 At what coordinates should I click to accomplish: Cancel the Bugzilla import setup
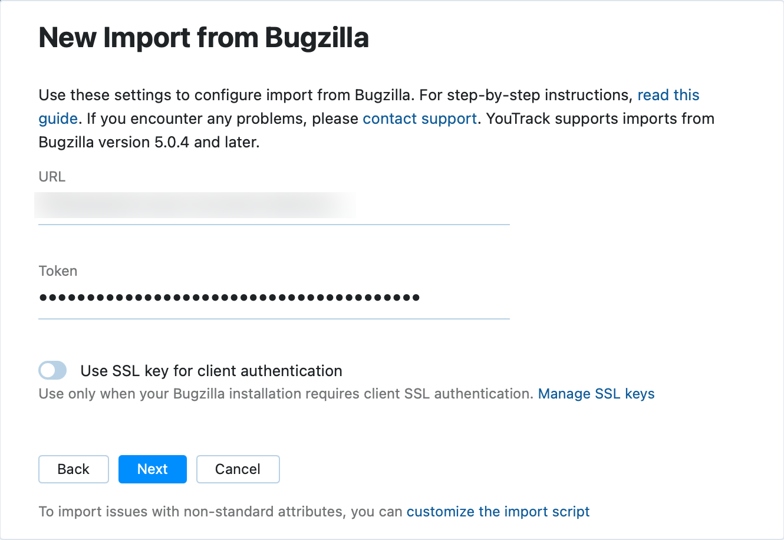click(x=238, y=469)
